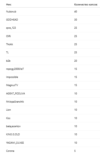Click the Lion nickname
This screenshot has height=158, width=100.
[x=8, y=110]
